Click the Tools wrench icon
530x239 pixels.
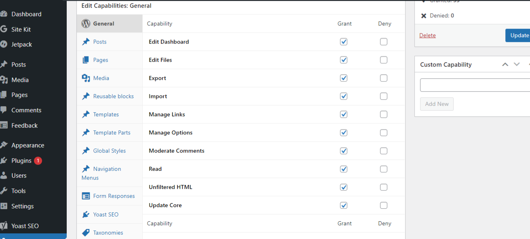click(x=4, y=191)
